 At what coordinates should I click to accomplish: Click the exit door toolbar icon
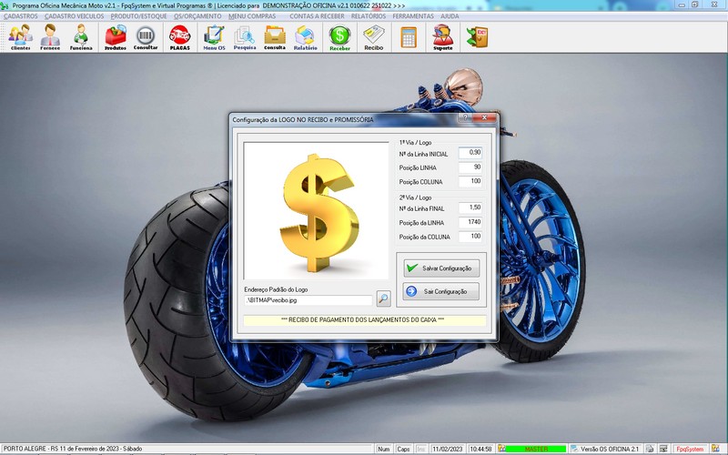[x=477, y=37]
